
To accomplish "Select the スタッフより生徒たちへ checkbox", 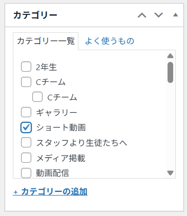I will coord(26,142).
